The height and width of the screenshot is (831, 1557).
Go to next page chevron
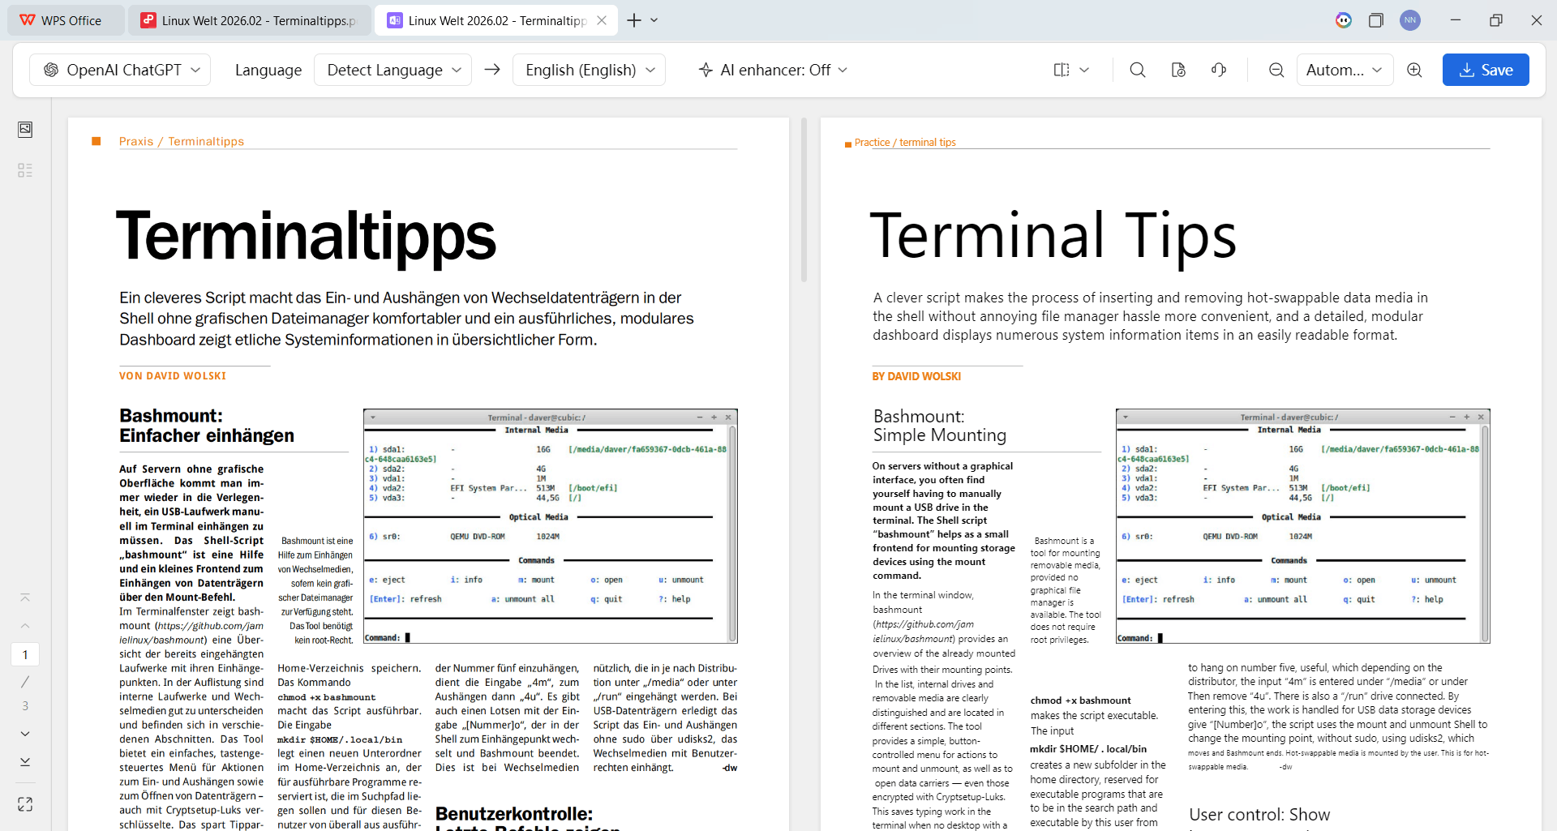coord(25,734)
